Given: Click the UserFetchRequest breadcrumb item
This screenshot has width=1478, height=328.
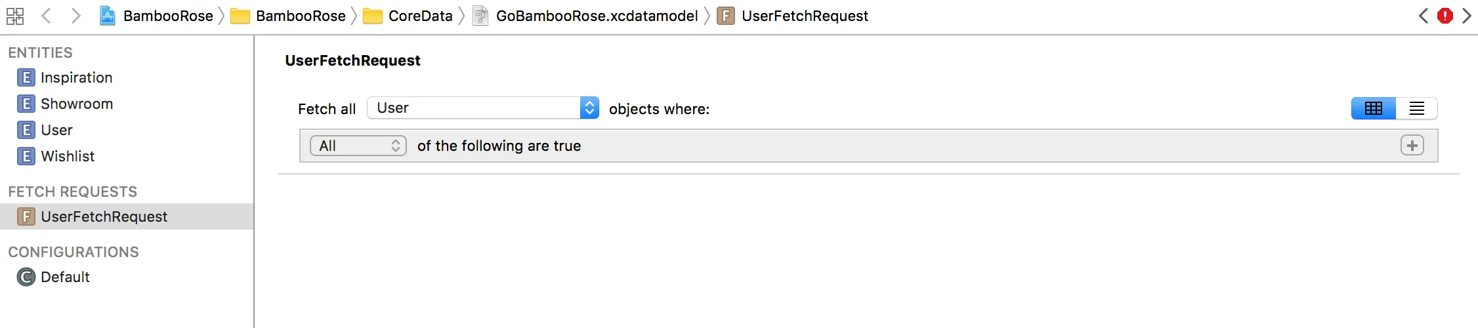Looking at the screenshot, I should click(804, 16).
